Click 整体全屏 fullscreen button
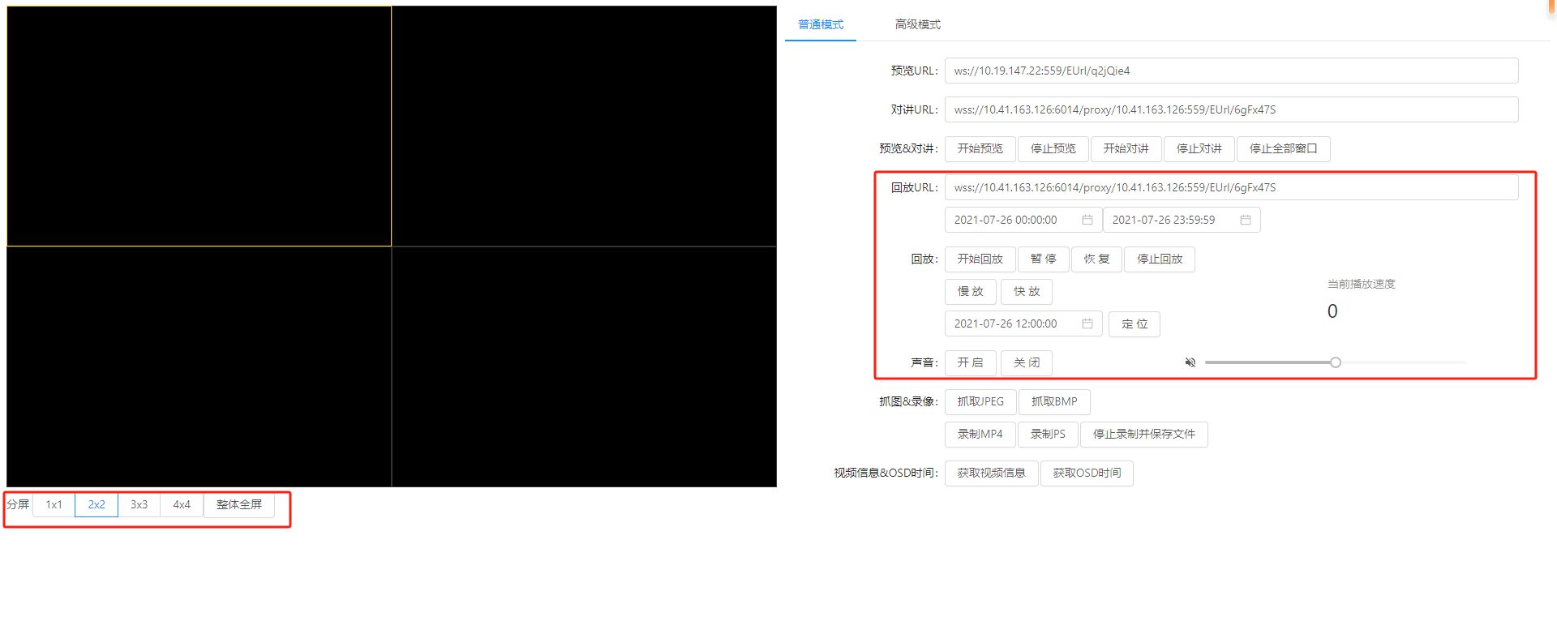 [x=239, y=504]
